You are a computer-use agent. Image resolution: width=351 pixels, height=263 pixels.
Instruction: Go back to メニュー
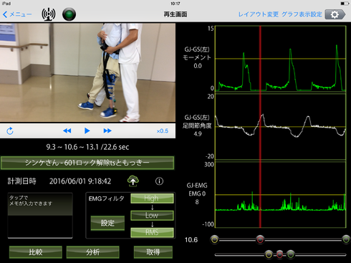(17, 14)
